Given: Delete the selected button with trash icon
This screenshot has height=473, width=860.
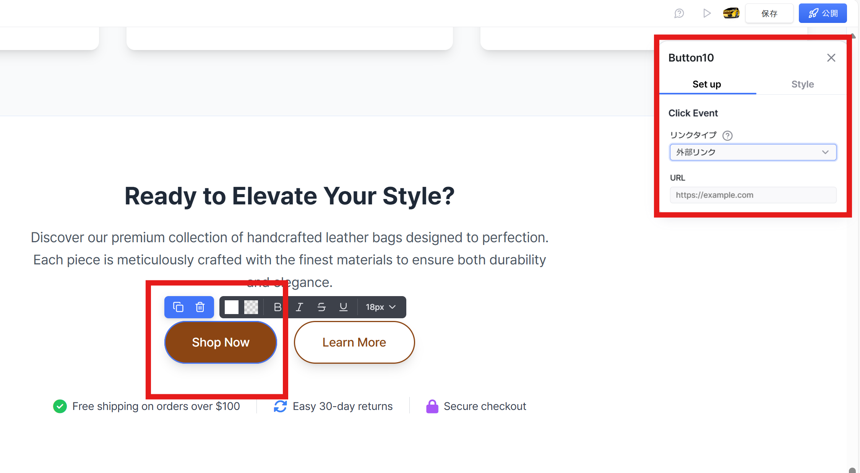Looking at the screenshot, I should [x=200, y=307].
